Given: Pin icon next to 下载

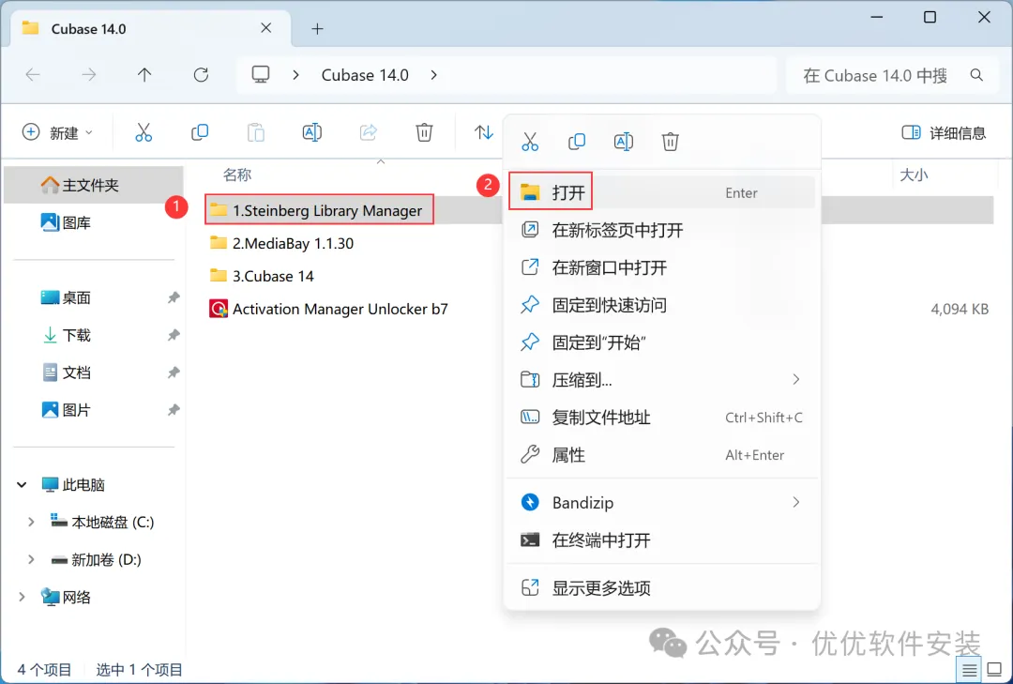Looking at the screenshot, I should click(174, 335).
